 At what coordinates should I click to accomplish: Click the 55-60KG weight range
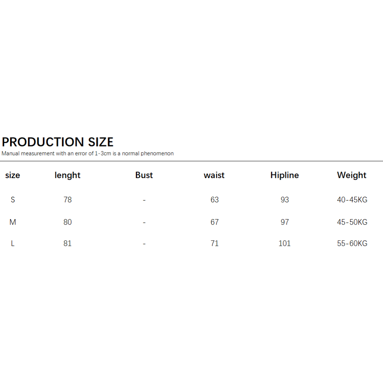(x=352, y=243)
